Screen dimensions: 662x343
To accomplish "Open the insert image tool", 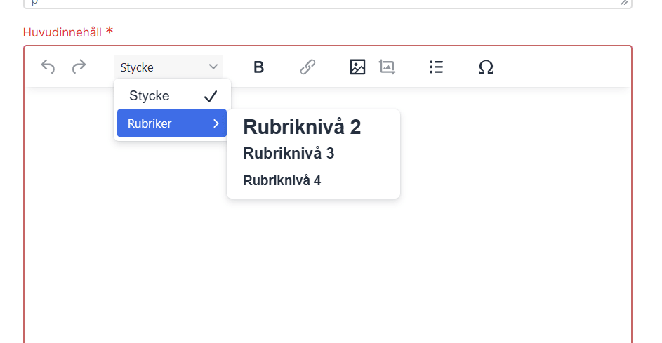I will coord(357,67).
